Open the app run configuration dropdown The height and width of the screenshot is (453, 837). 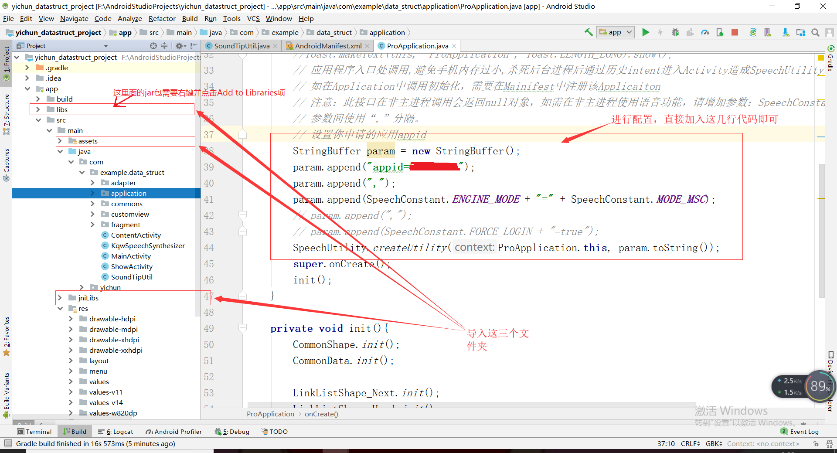coord(616,32)
